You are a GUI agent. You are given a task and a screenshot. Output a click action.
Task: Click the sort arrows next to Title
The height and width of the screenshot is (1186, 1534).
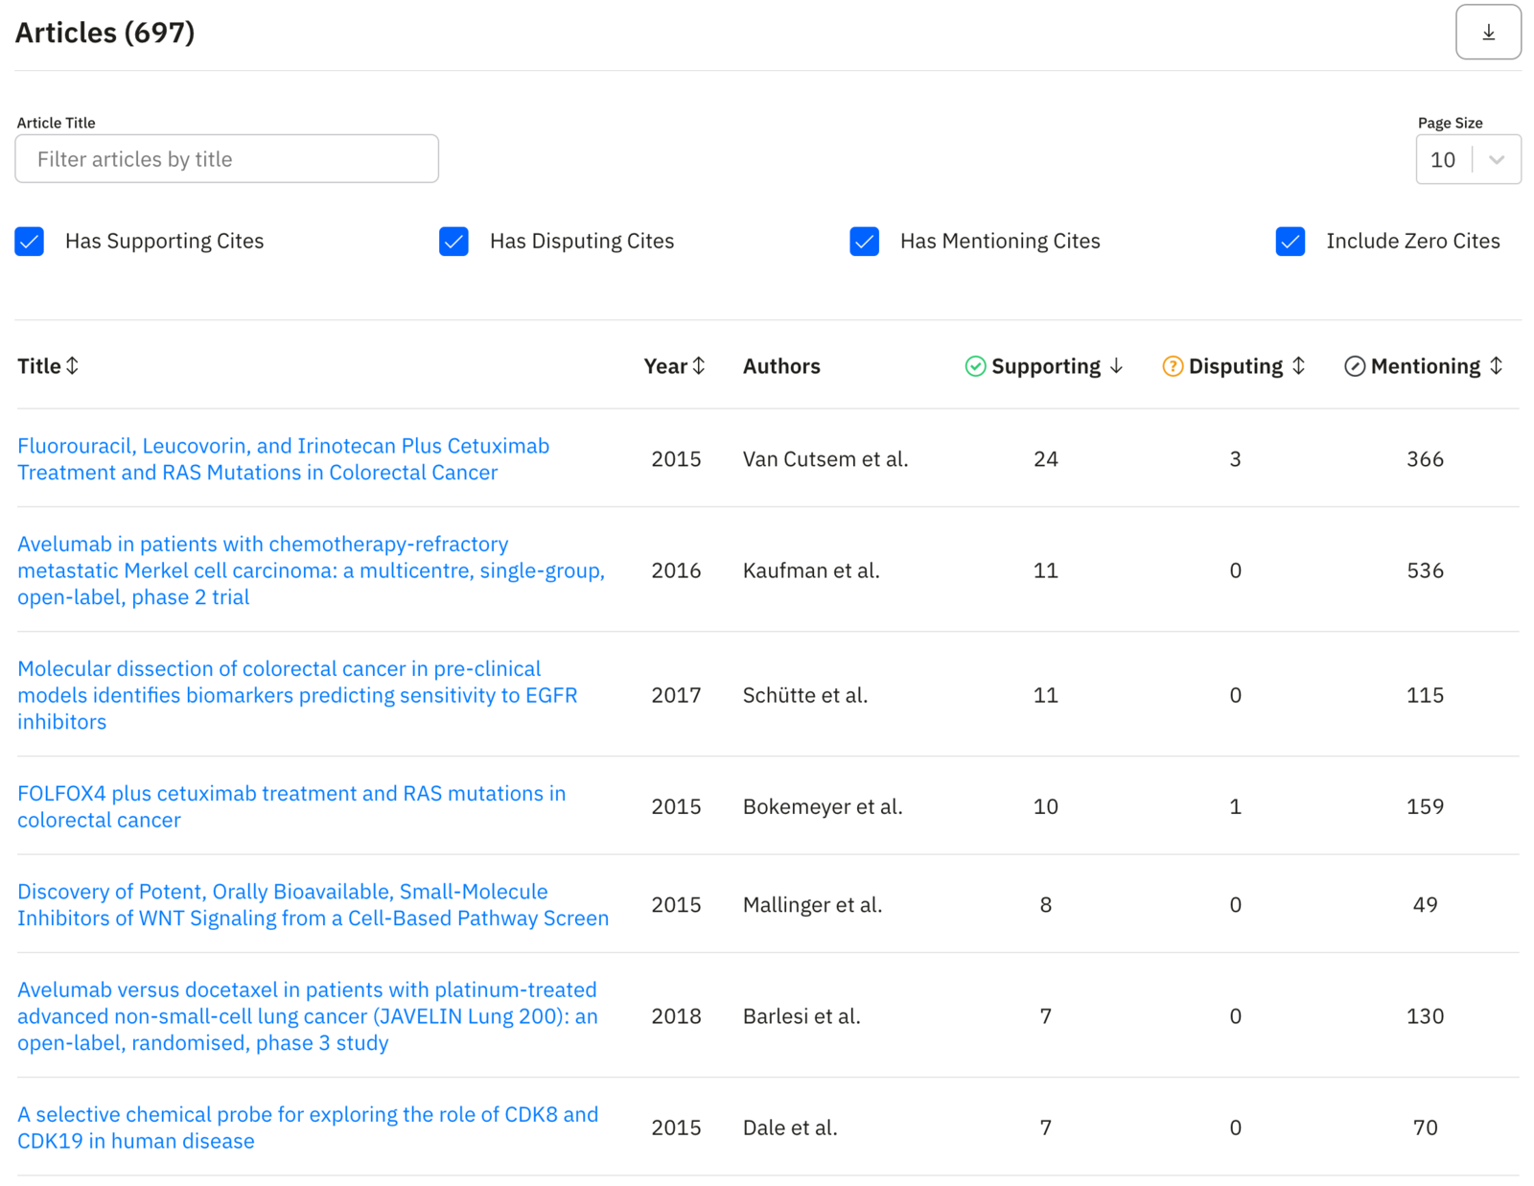[74, 365]
